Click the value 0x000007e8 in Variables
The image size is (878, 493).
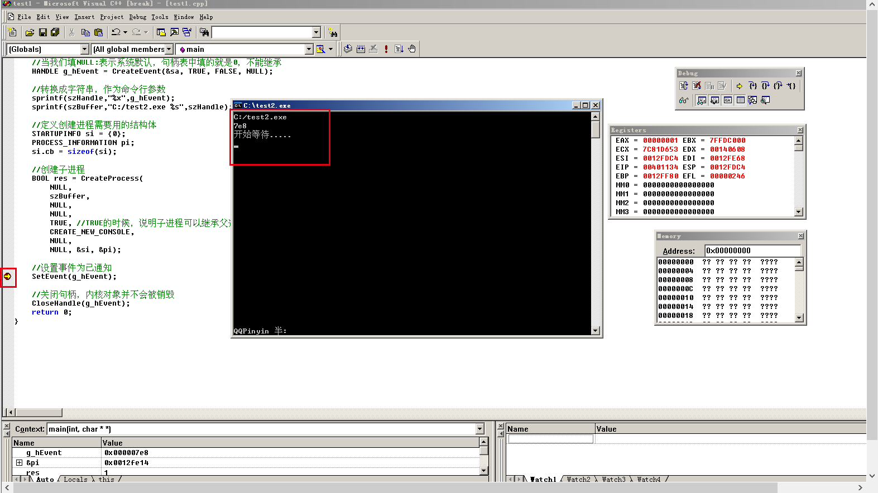(126, 453)
